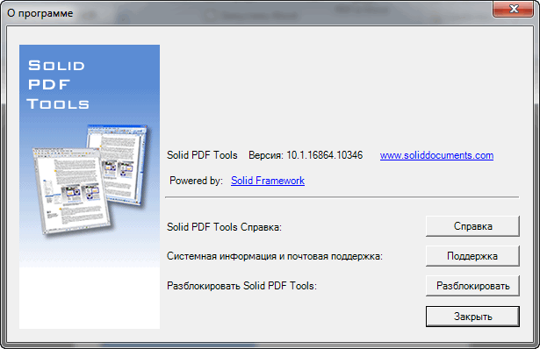Click the 'Системная информация и почтовая поддержка:' label
The image size is (540, 349).
point(275,256)
